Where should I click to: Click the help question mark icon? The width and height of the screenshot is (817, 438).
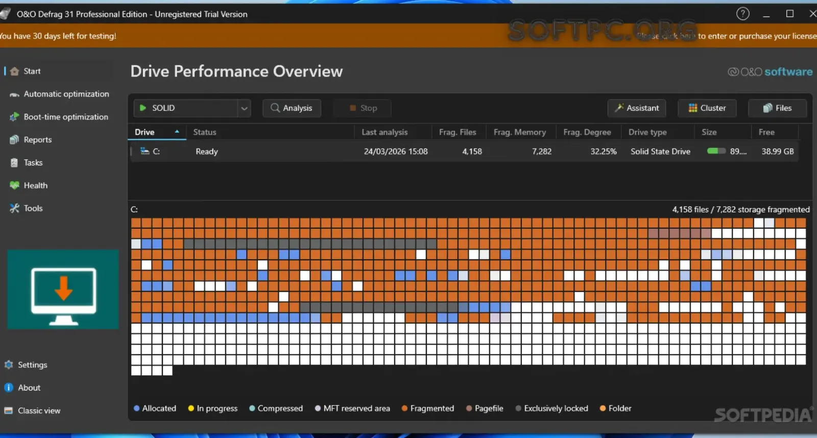point(743,14)
